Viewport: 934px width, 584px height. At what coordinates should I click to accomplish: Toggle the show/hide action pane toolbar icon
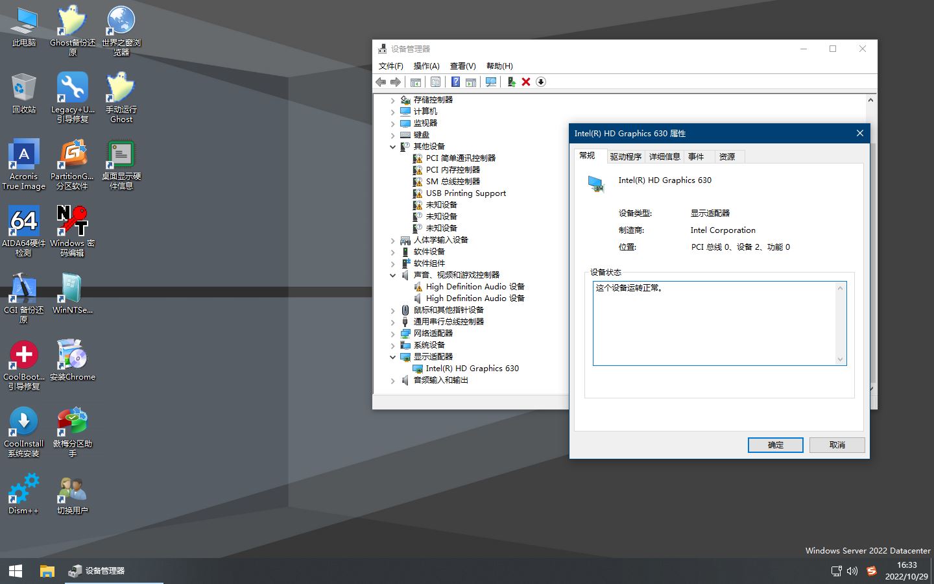(x=471, y=82)
